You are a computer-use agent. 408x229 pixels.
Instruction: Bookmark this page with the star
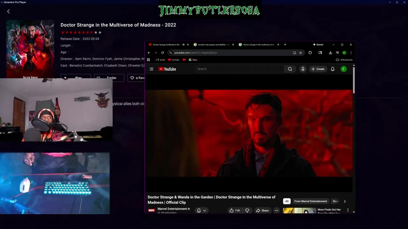[300, 53]
